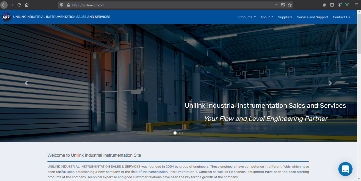Go to Service and Support page
Screen dimensions: 361x181
(x=313, y=17)
